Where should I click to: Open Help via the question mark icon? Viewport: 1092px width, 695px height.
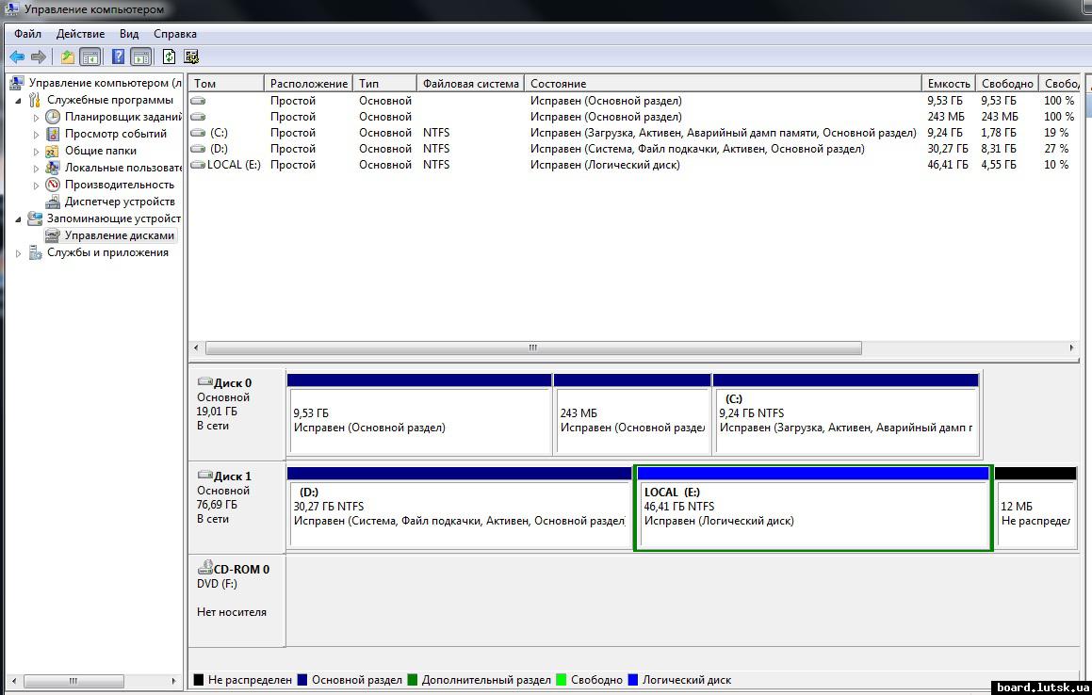119,57
